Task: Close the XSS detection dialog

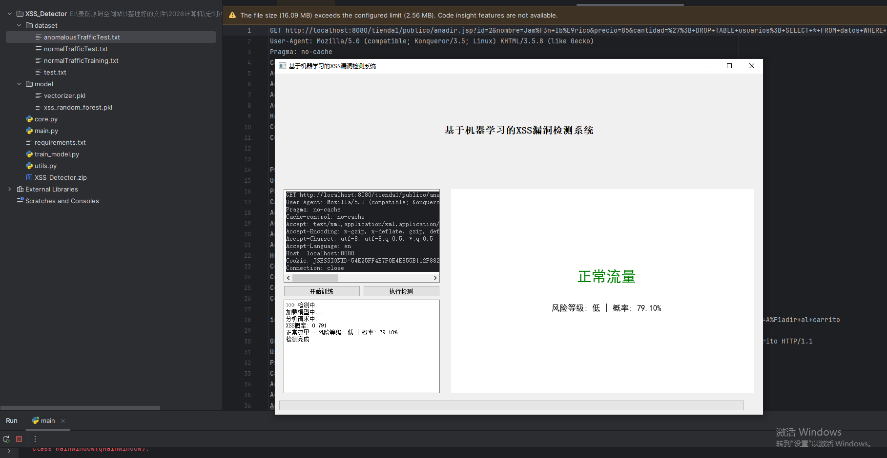Action: point(752,66)
